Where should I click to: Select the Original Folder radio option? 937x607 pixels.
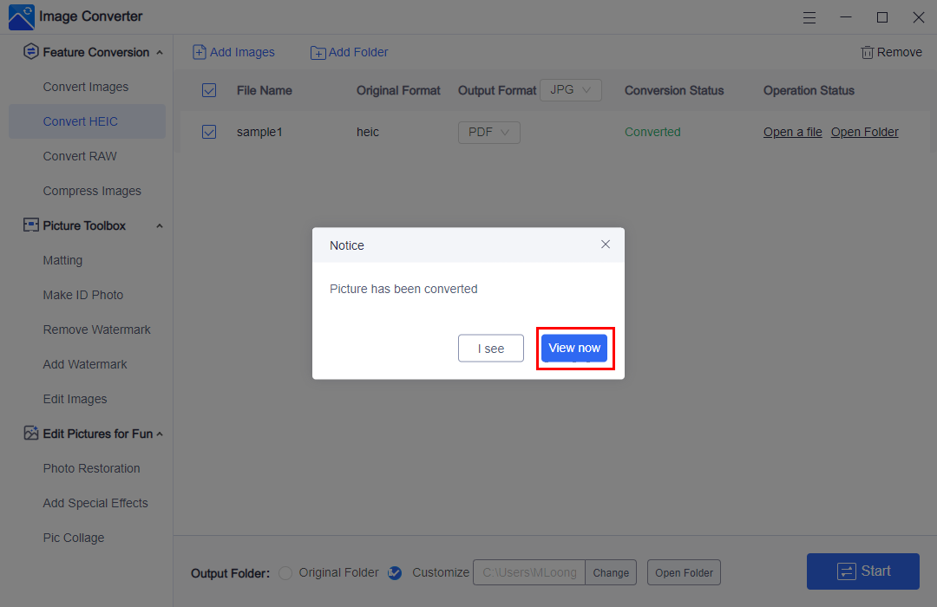(285, 573)
